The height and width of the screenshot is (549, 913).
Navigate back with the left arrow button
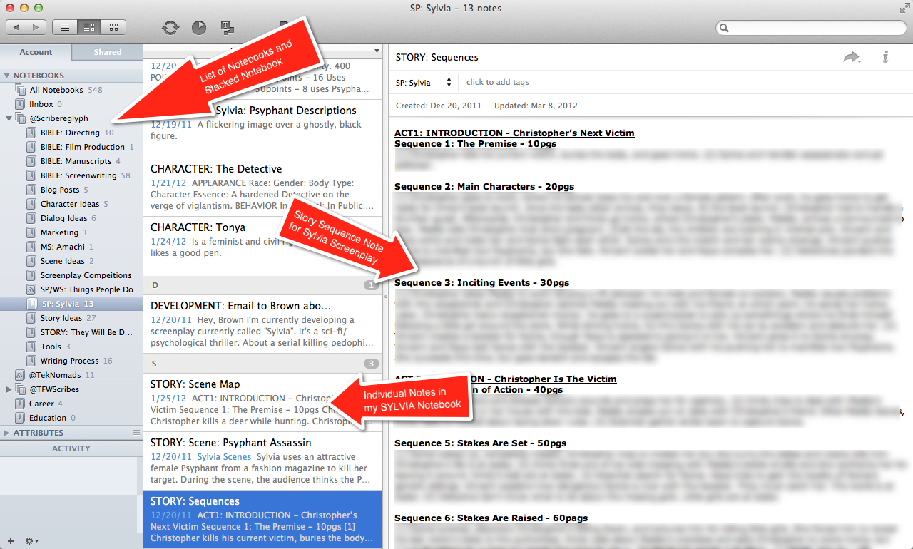[x=17, y=27]
